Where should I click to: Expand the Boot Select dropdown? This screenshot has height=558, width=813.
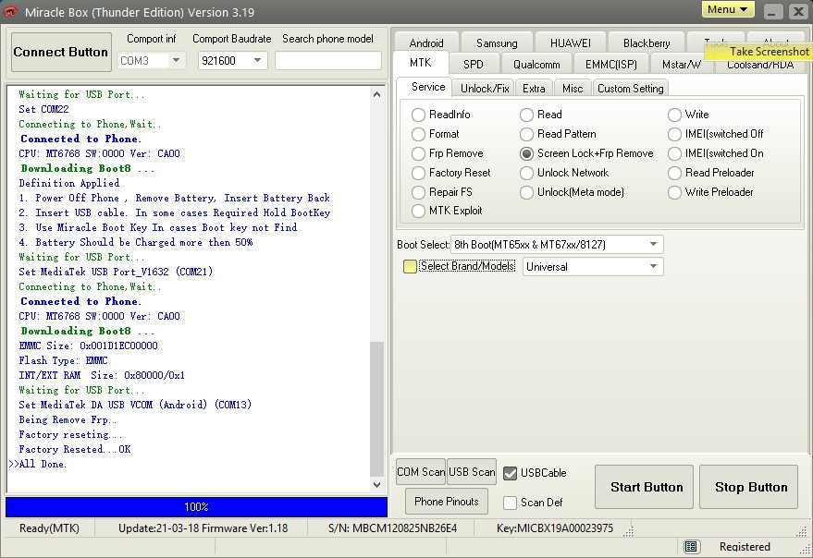654,245
